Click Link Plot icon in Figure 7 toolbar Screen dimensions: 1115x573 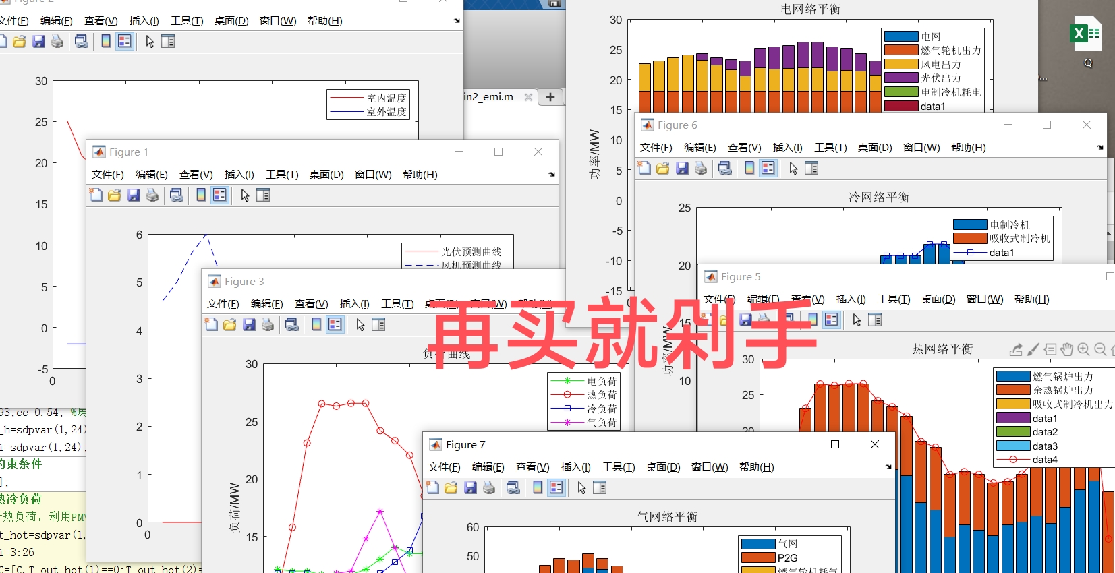coord(513,487)
